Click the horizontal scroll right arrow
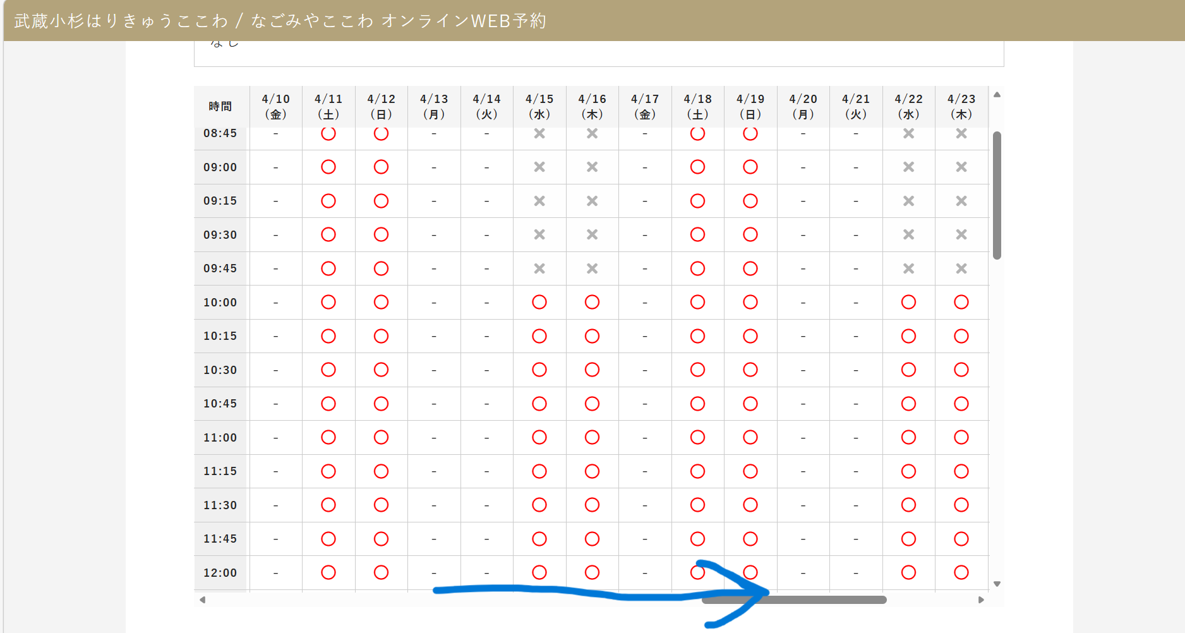Image resolution: width=1185 pixels, height=633 pixels. [x=981, y=600]
